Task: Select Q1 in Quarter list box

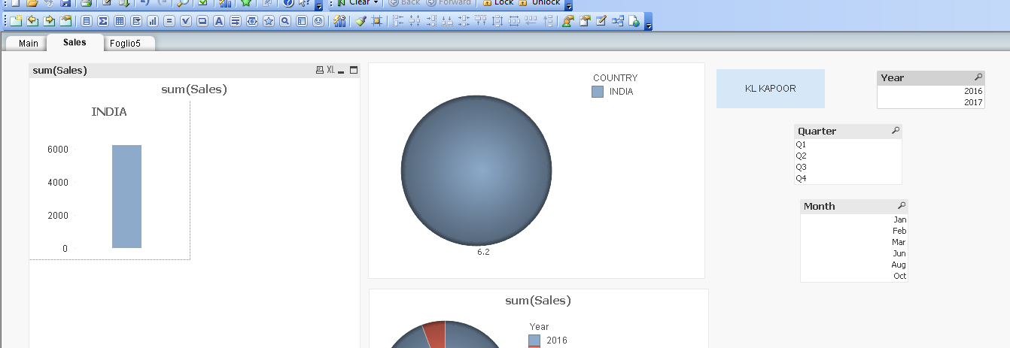Action: pyautogui.click(x=847, y=144)
